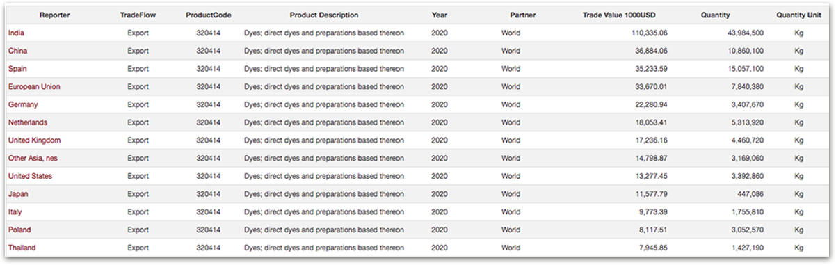Click the United States reporter link

point(30,176)
